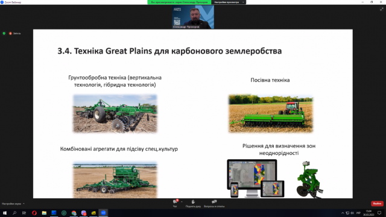This screenshot has width=386, height=217.
Task: Click the Raise Hand icon
Action: click(193, 202)
